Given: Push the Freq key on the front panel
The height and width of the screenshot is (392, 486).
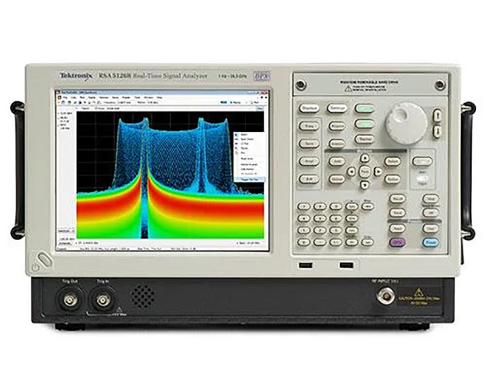Looking at the screenshot, I should click(x=309, y=126).
